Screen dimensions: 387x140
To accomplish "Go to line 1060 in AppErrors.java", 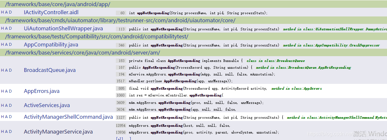I will [x=121, y=95].
